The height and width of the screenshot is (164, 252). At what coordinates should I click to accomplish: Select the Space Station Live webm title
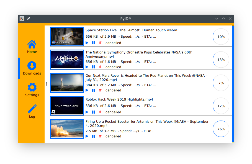(x=131, y=30)
